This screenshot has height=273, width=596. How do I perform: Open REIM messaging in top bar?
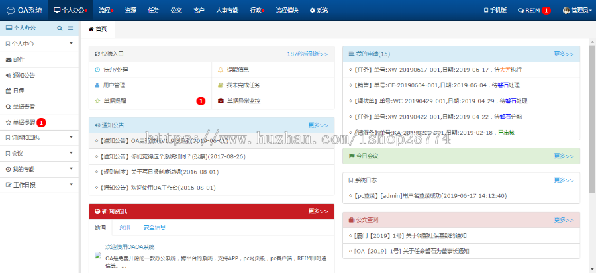click(x=534, y=10)
